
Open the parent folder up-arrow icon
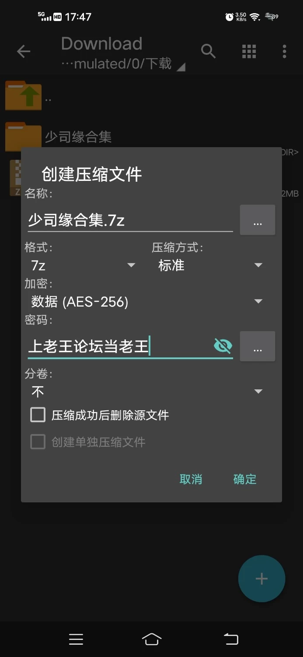[23, 96]
